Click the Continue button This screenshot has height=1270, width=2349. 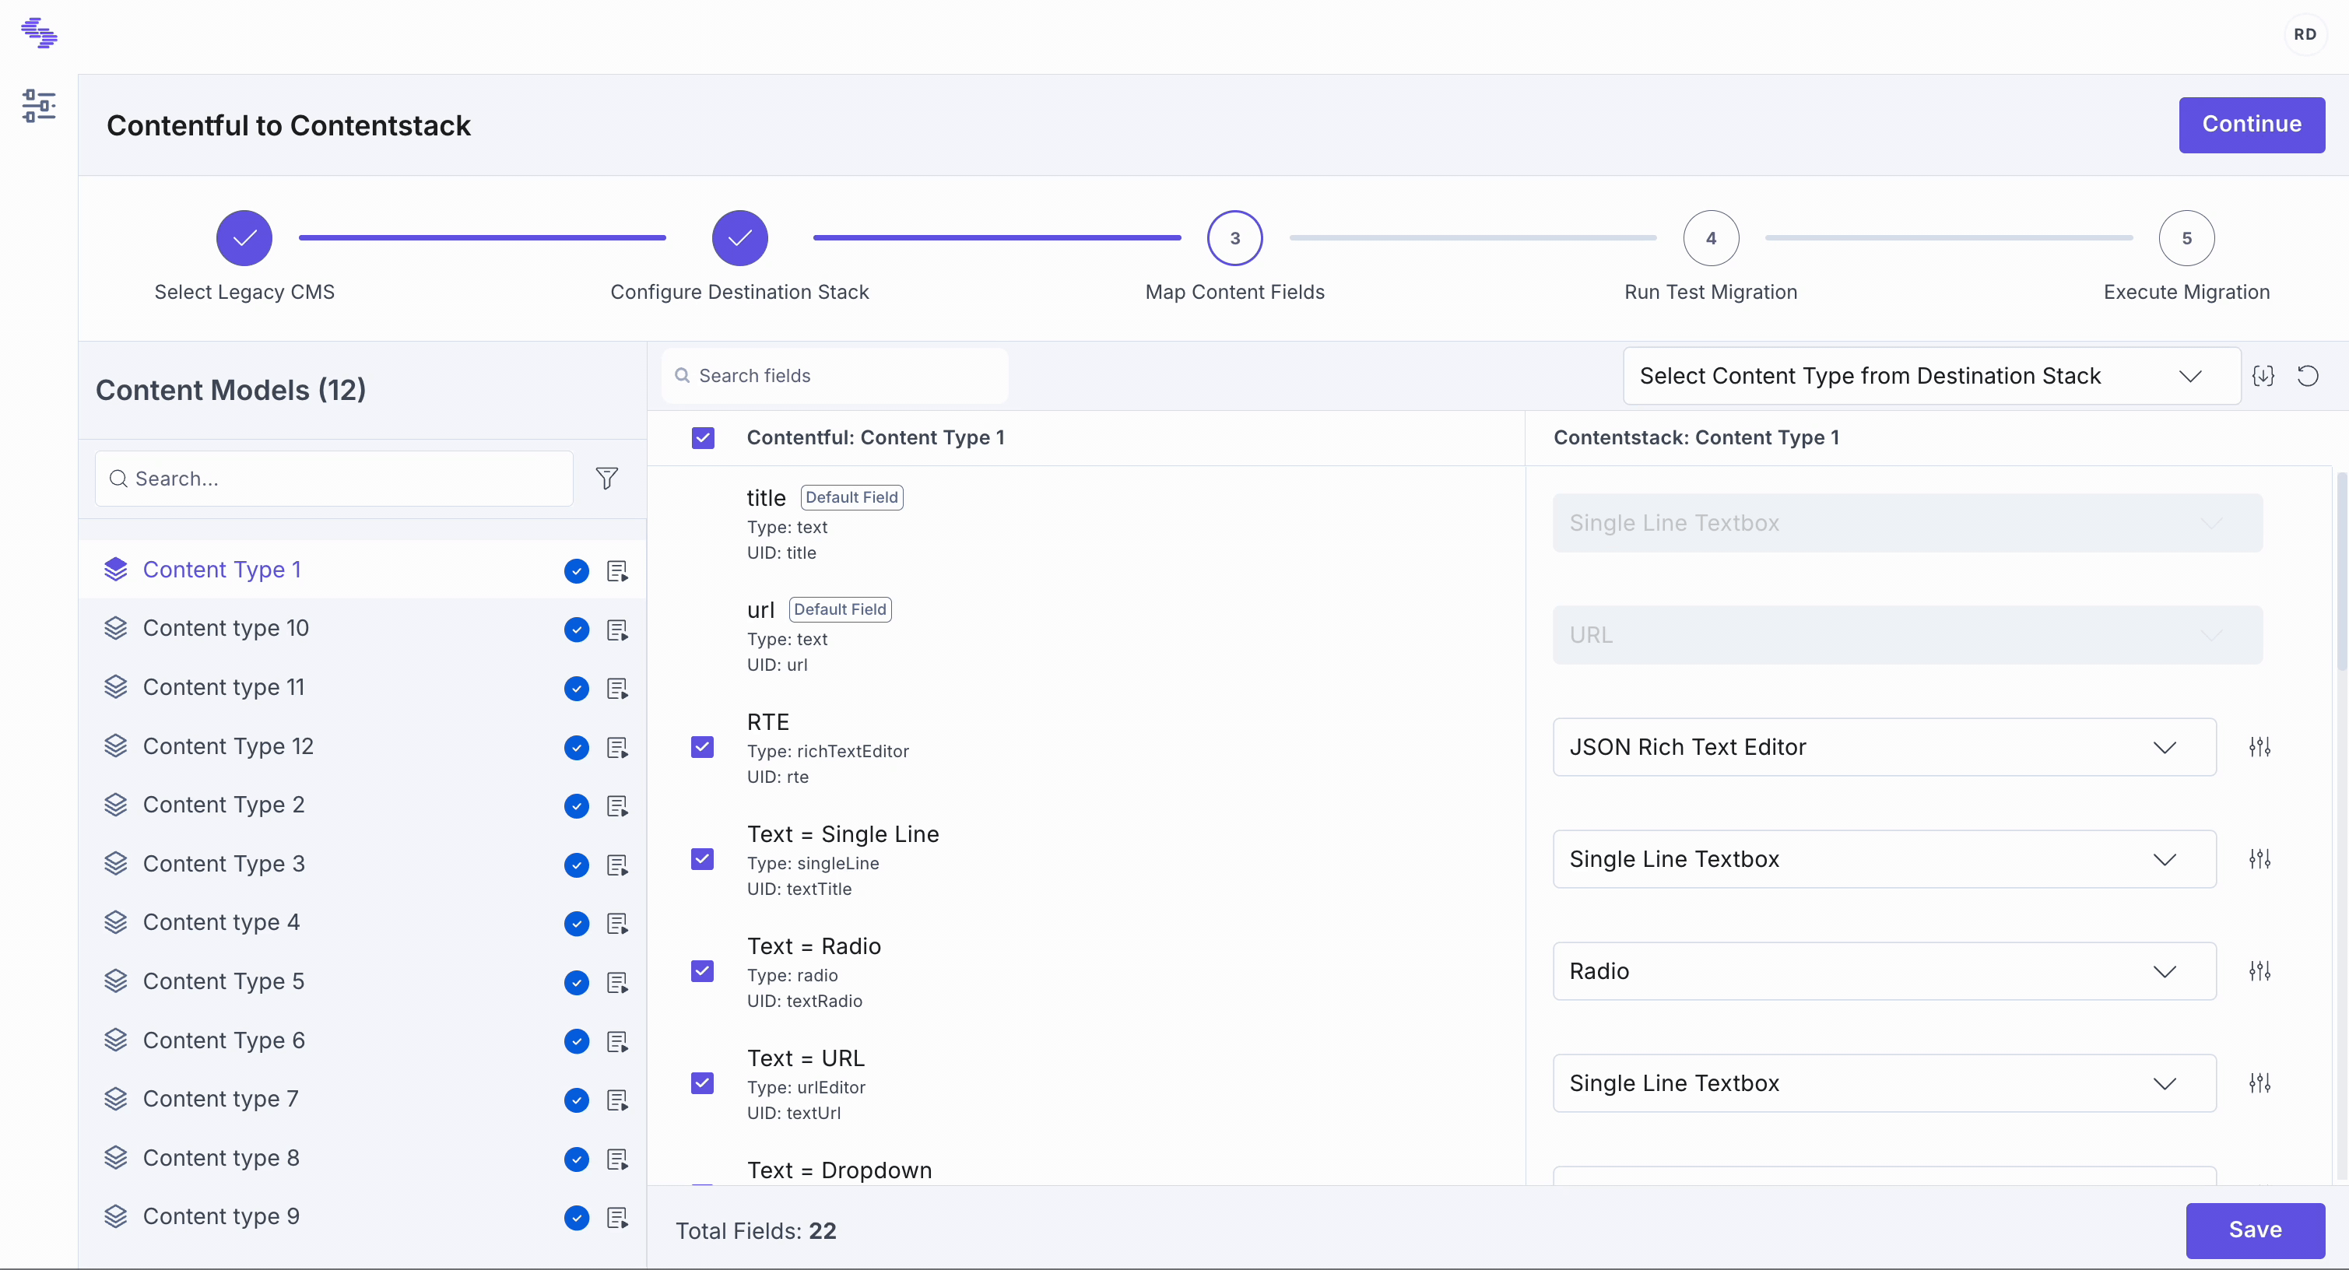click(2250, 125)
